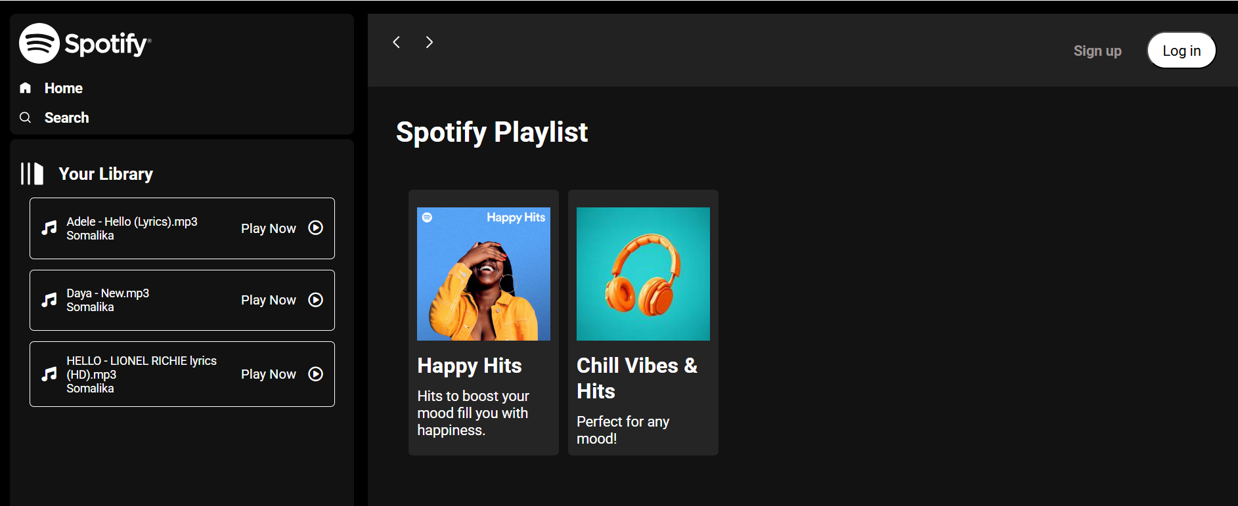Click the 'HELLO - LIONEL RICHIE lyrics (HD).mp3' name
The height and width of the screenshot is (506, 1238).
click(141, 368)
